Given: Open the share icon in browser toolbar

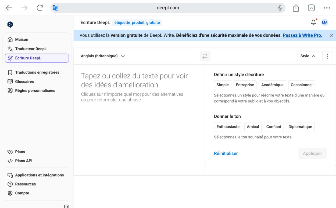Looking at the screenshot, I should pyautogui.click(x=296, y=8).
